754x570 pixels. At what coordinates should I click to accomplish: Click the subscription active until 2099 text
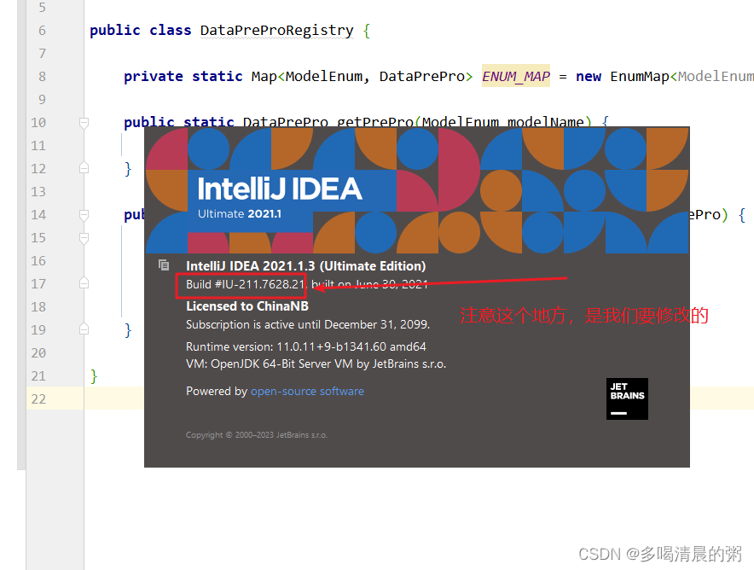tap(308, 325)
